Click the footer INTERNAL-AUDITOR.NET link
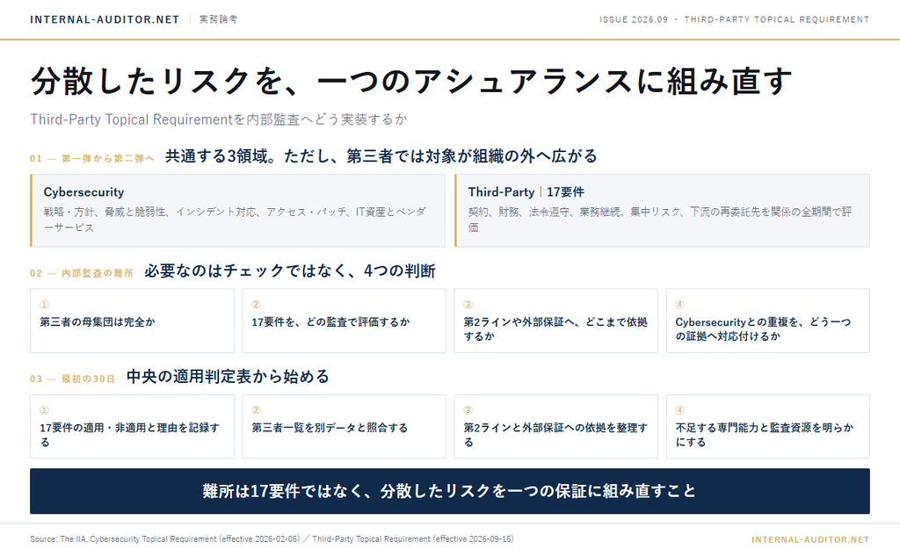This screenshot has width=900, height=556. click(x=810, y=539)
